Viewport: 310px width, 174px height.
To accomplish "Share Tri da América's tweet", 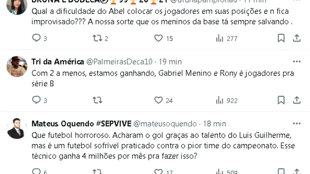I will [297, 100].
